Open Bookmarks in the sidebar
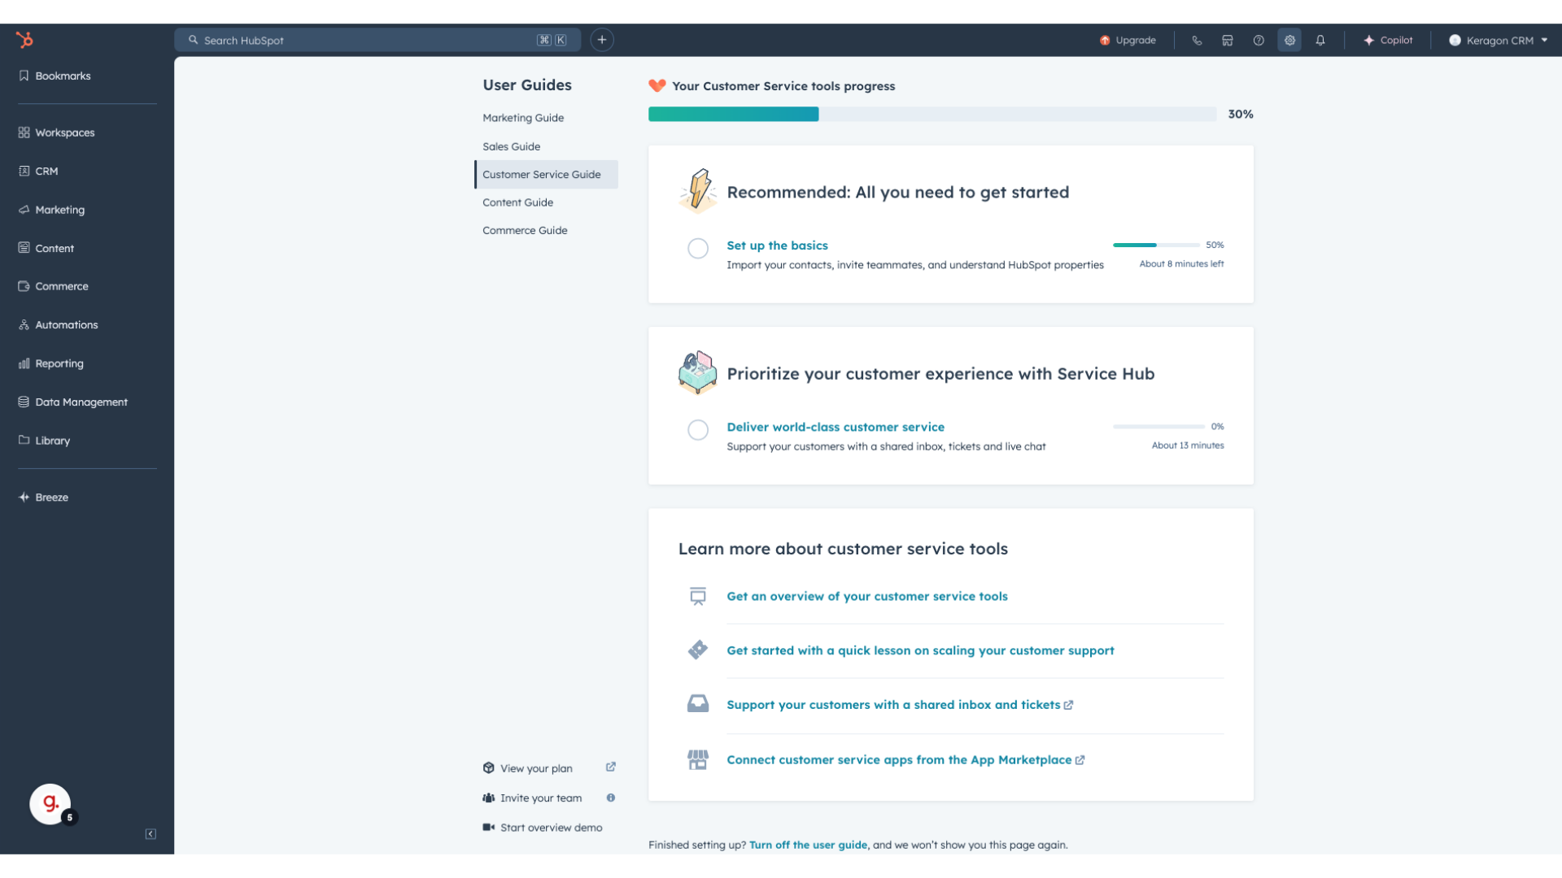The width and height of the screenshot is (1562, 878). coord(55,76)
